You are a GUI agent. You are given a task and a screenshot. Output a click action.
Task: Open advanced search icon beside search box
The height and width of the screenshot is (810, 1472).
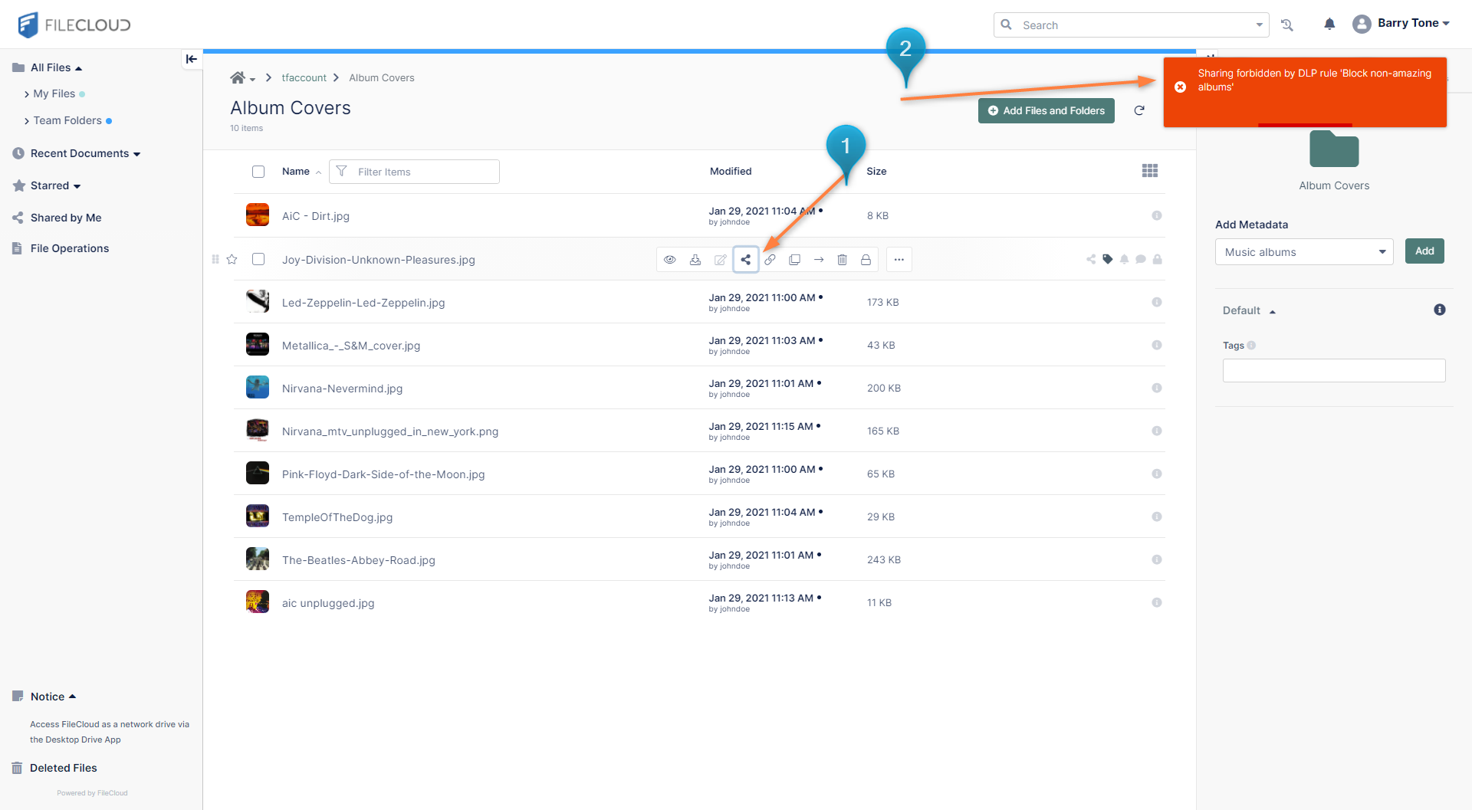click(1287, 25)
